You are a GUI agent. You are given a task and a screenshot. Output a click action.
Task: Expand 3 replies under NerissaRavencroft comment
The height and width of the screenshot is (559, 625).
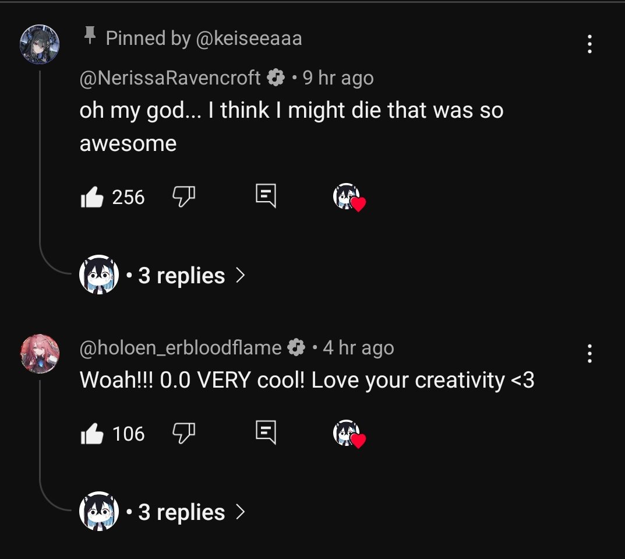tap(181, 276)
